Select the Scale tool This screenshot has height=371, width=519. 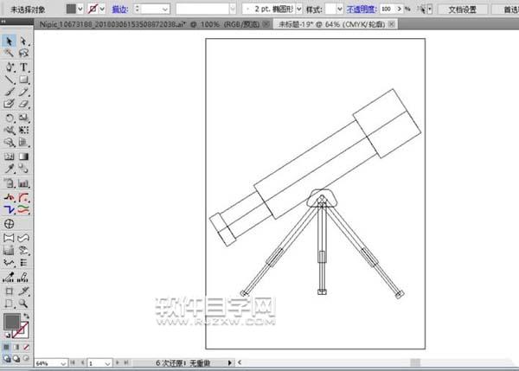(23, 118)
